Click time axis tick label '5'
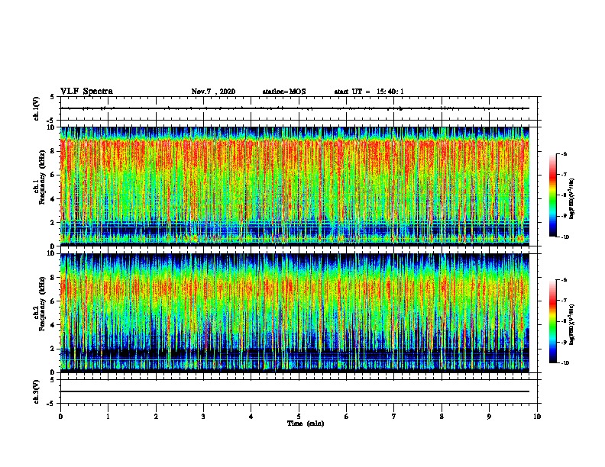The height and width of the screenshot is (467, 605). click(299, 417)
